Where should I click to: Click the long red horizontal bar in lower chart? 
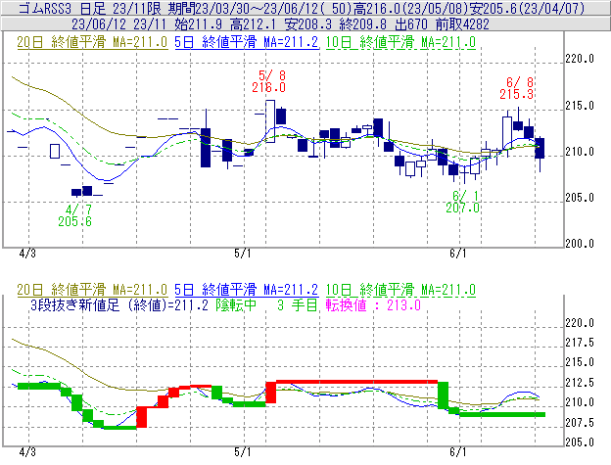coord(357,382)
